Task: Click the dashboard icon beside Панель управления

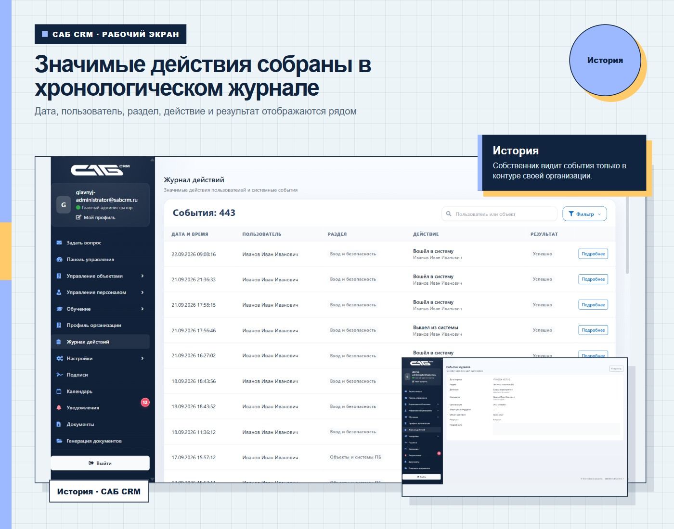Action: [x=59, y=259]
